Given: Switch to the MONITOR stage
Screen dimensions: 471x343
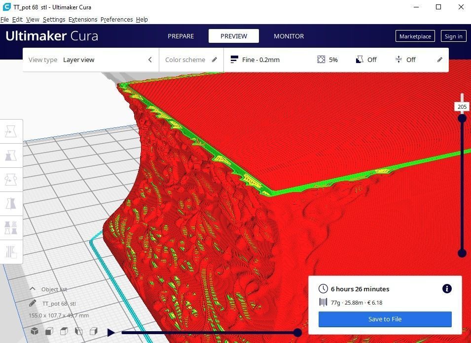Looking at the screenshot, I should pos(289,36).
